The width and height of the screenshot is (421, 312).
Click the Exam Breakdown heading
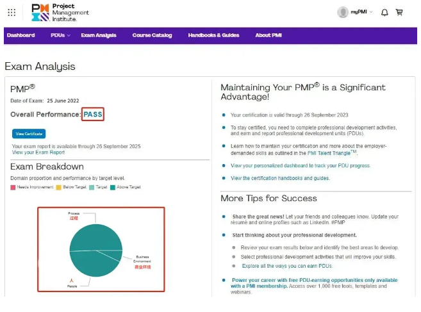47,167
